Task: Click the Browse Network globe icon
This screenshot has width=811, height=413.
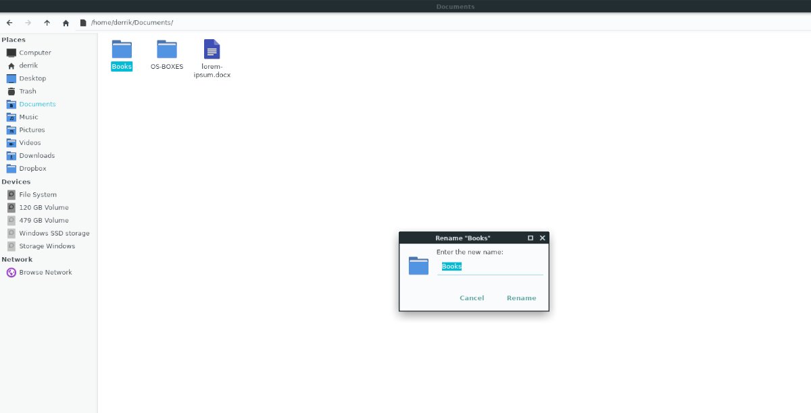Action: point(11,272)
